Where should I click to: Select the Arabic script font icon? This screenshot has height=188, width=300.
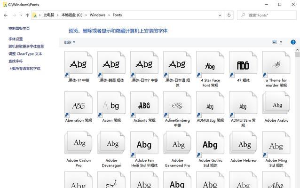pos(111,180)
